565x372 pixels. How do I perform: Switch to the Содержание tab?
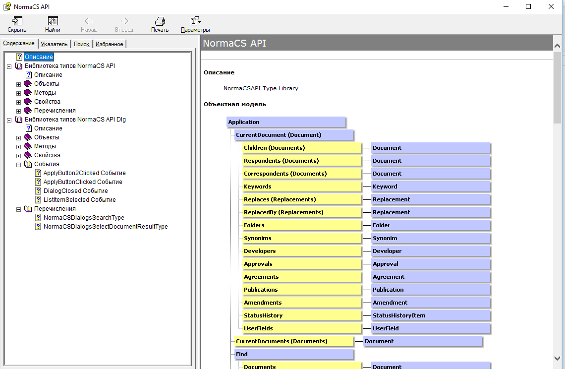(19, 43)
